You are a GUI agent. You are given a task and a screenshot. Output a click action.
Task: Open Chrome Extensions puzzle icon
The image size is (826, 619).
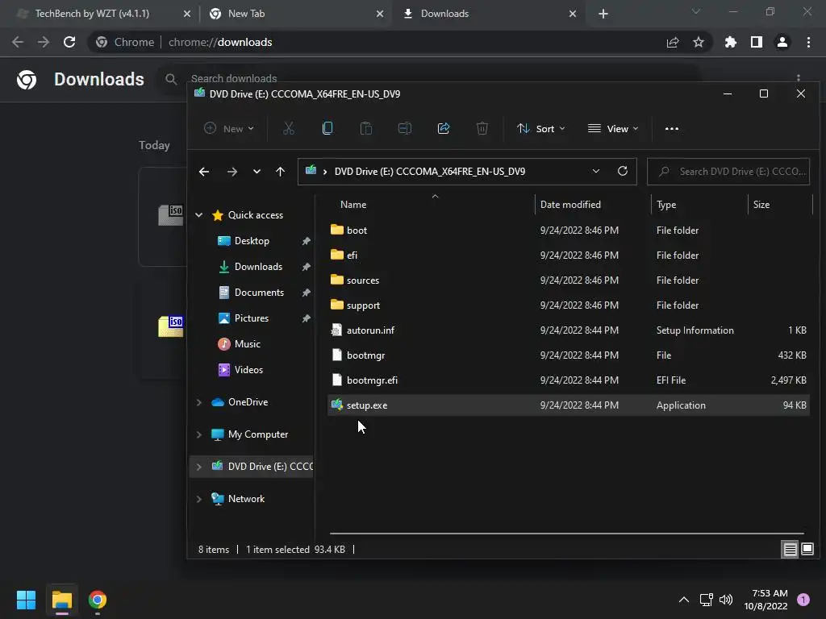coord(731,42)
